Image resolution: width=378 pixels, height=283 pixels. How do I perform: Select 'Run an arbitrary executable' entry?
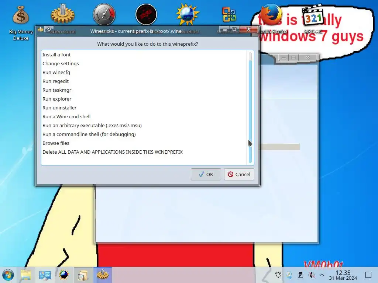point(144,125)
